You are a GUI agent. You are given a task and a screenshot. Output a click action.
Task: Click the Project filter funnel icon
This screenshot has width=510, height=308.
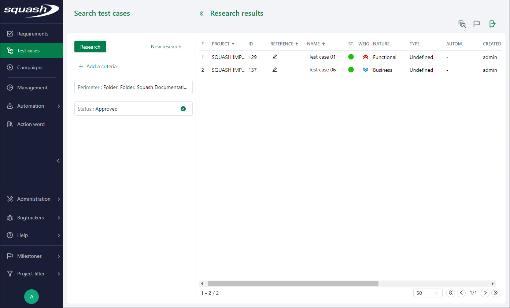point(10,274)
